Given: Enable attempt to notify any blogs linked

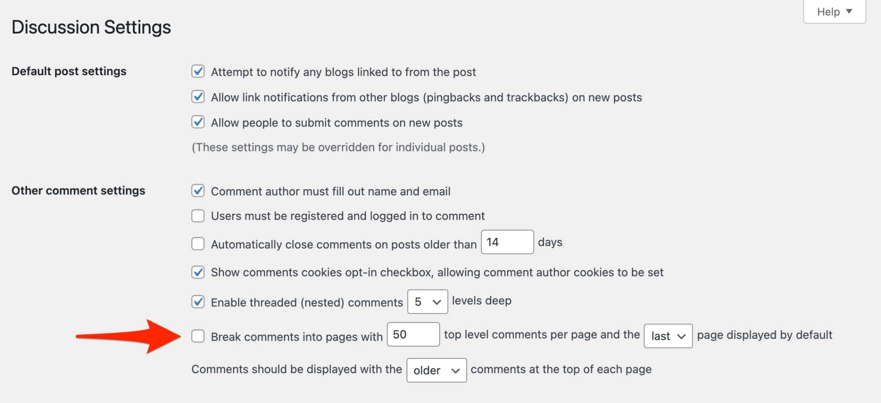Looking at the screenshot, I should pos(198,72).
